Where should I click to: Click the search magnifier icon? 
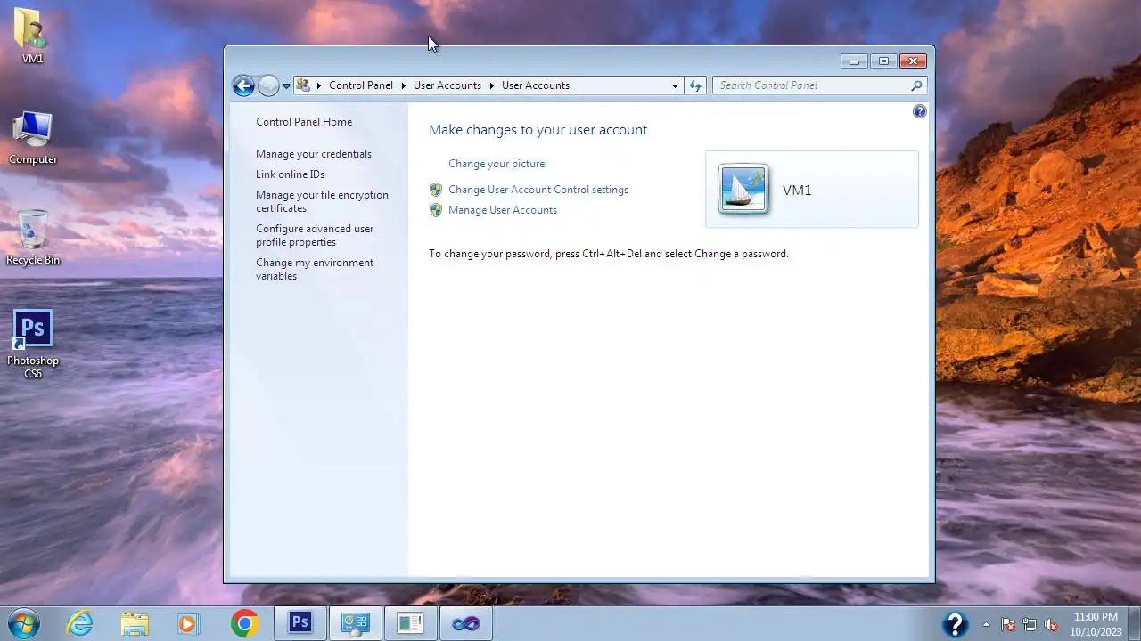click(916, 85)
